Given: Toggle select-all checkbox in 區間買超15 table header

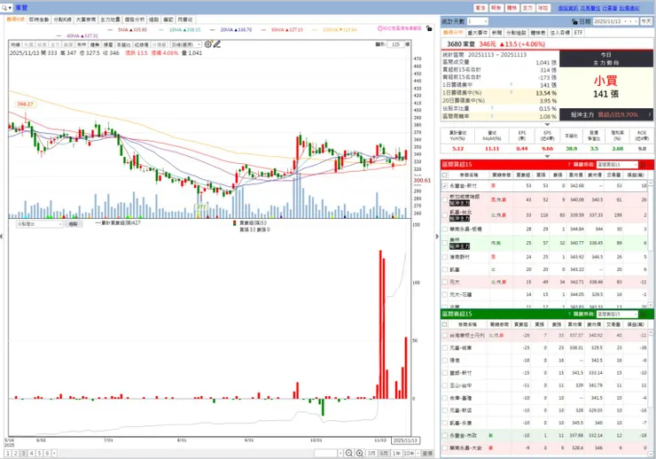Looking at the screenshot, I should pos(445,175).
